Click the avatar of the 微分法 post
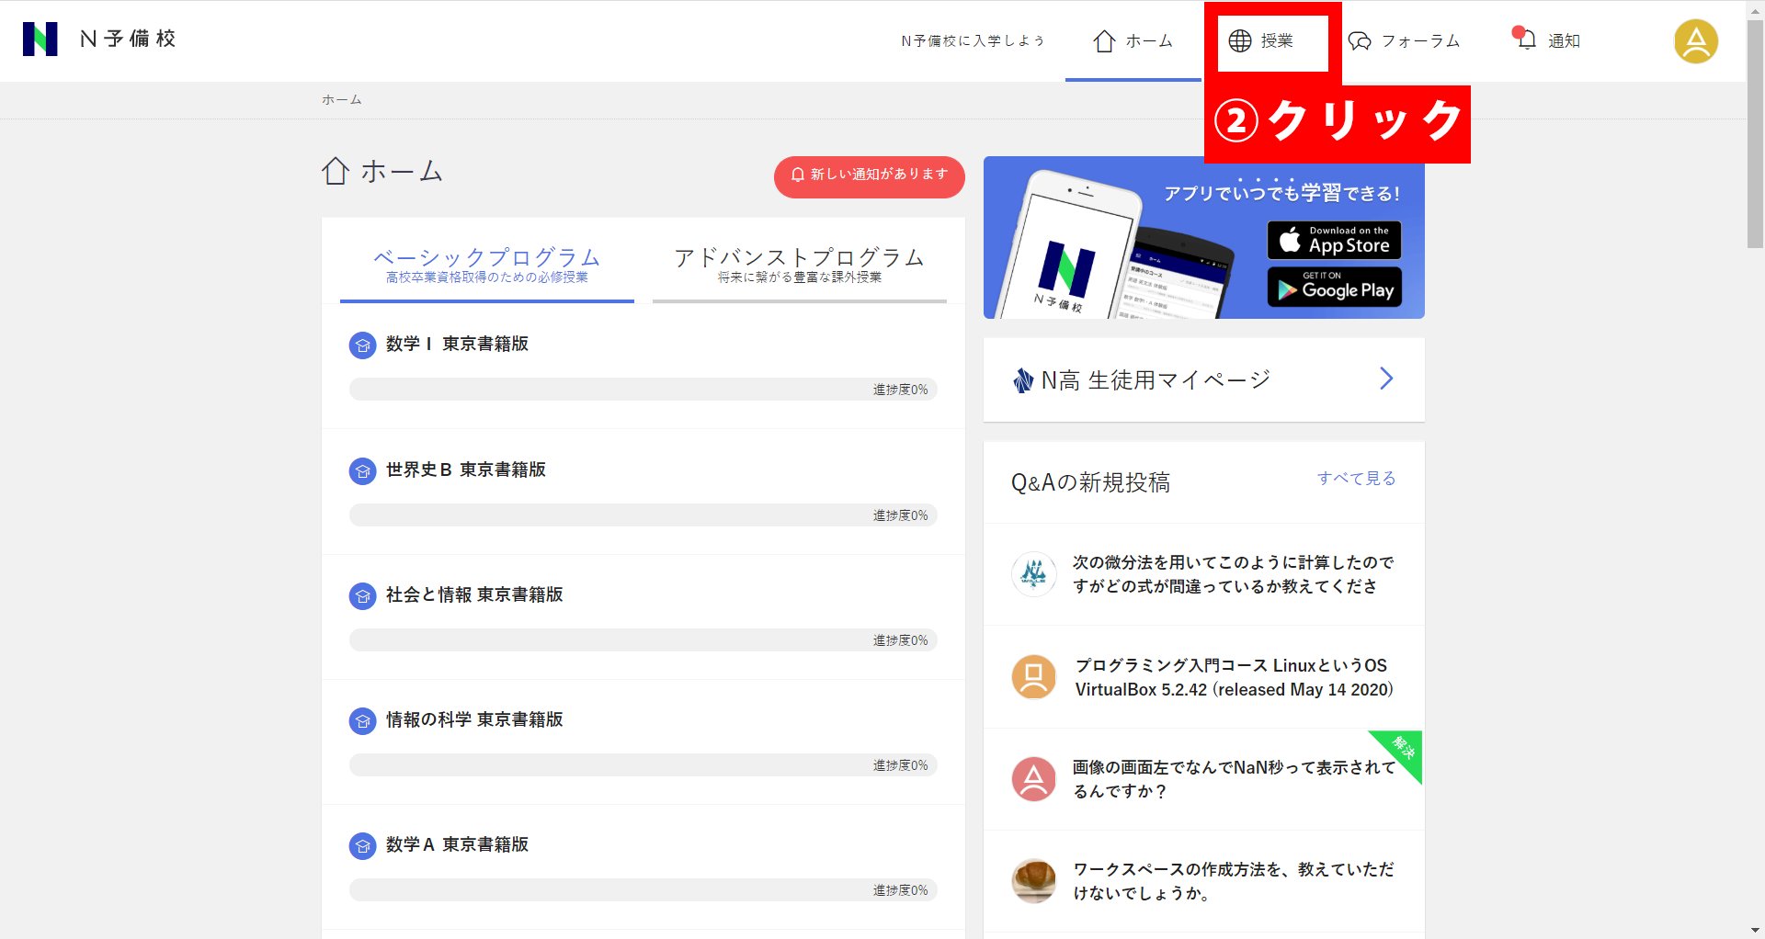 coord(1034,574)
